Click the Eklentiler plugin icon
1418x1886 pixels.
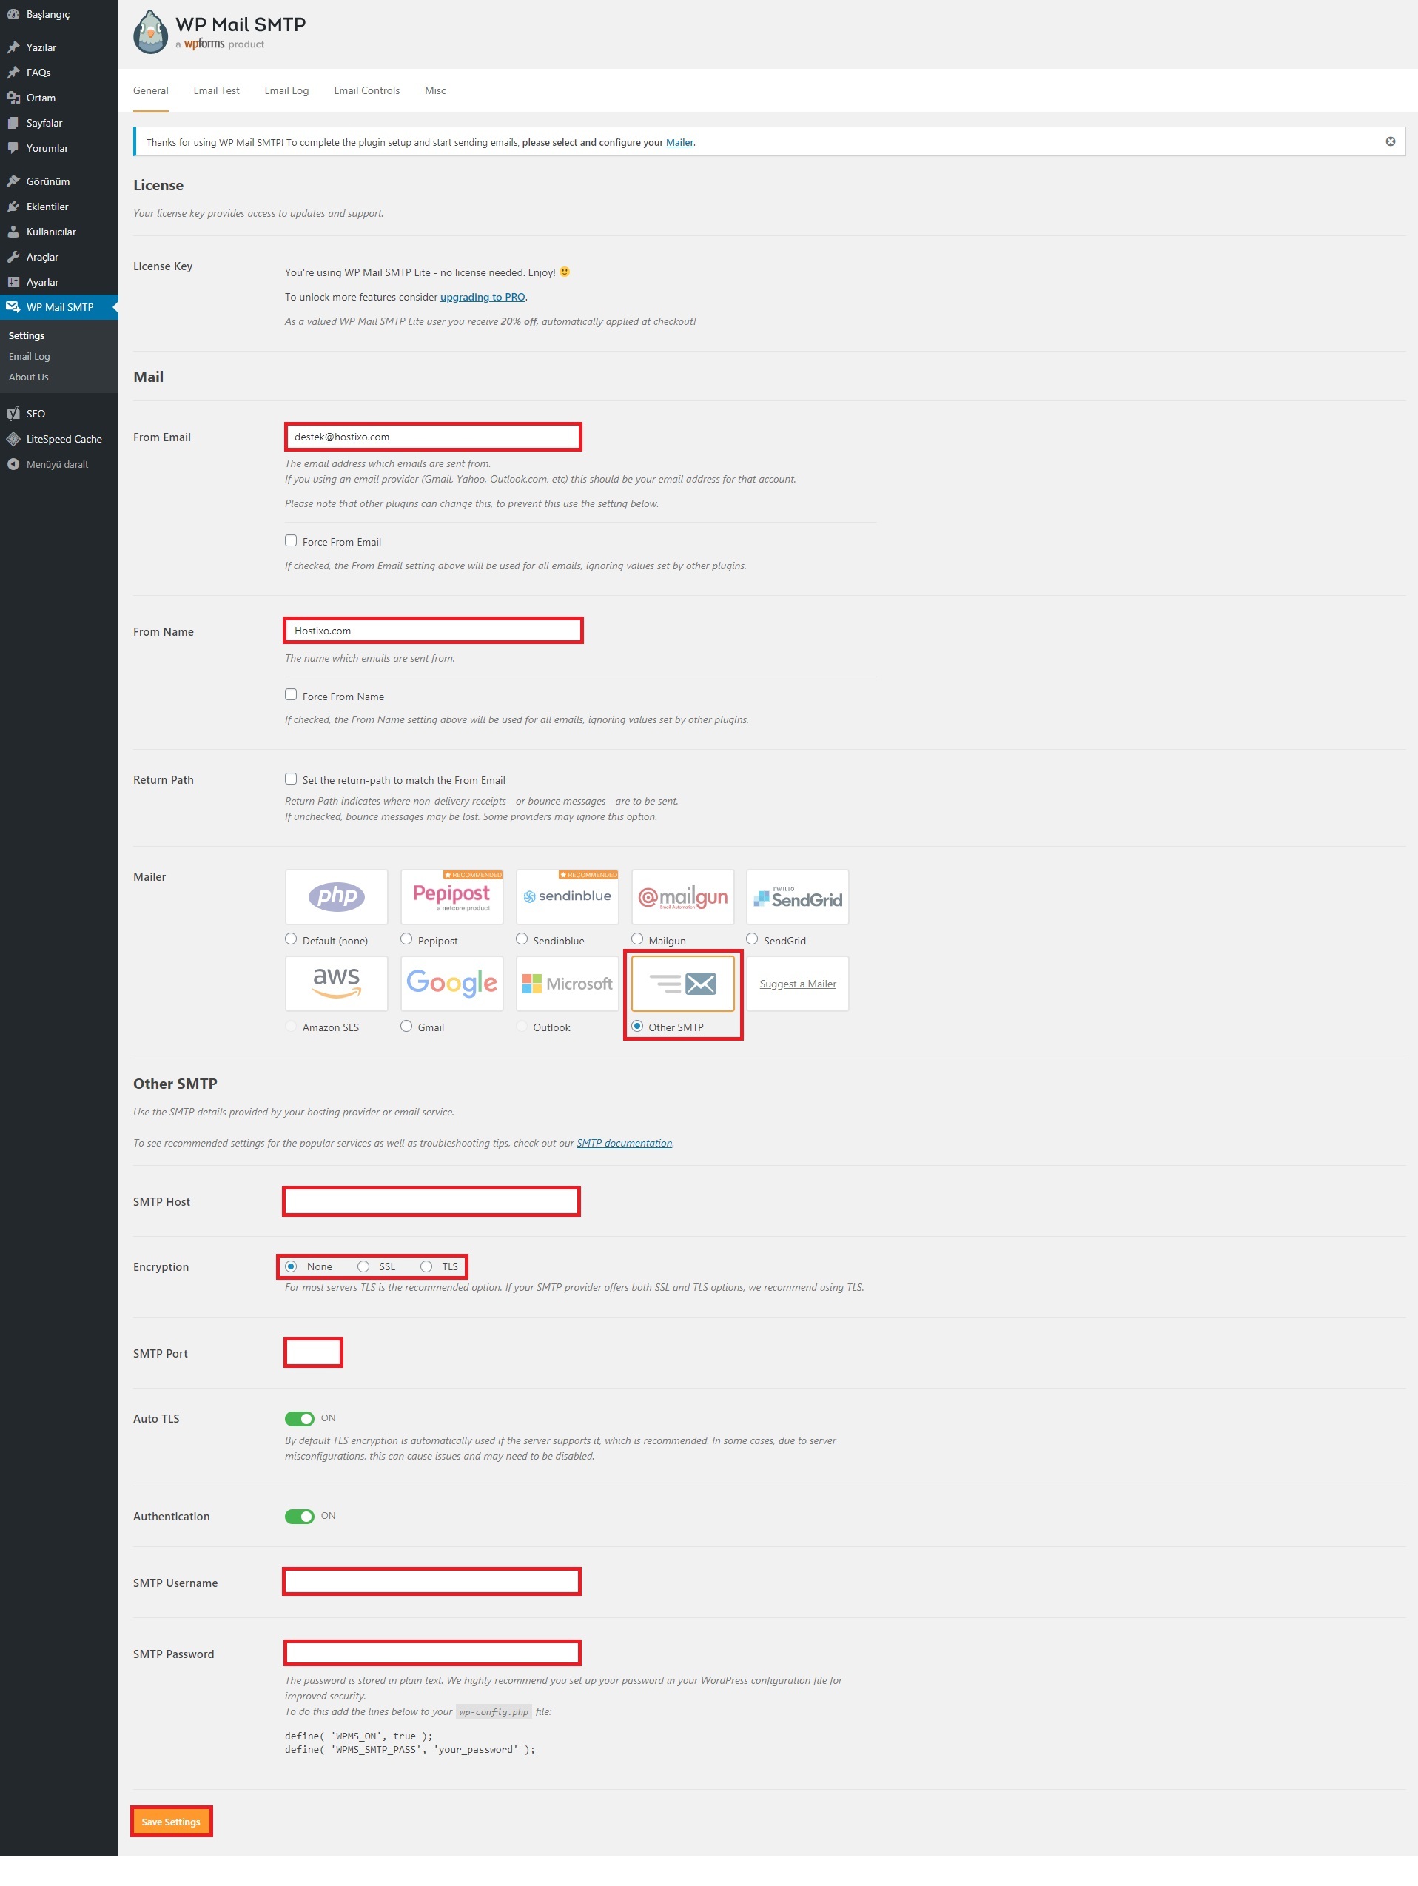(13, 207)
